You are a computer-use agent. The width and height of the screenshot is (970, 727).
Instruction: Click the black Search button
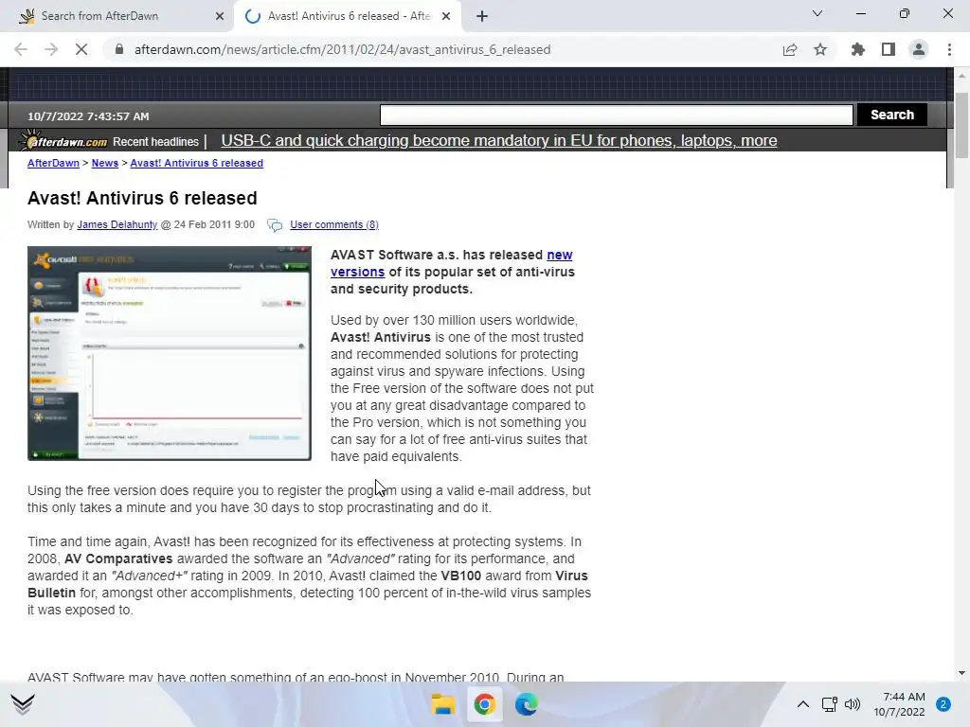click(892, 115)
